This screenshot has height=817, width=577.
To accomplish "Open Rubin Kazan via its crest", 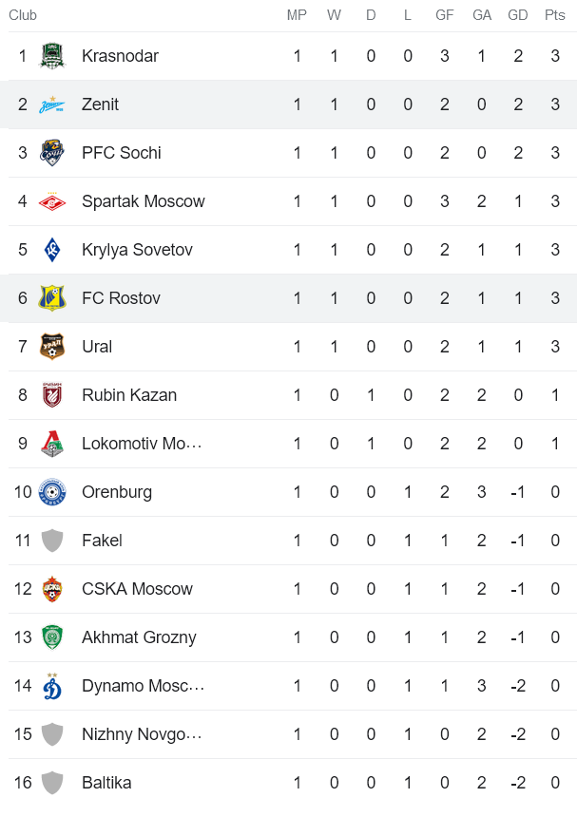I will coord(51,394).
